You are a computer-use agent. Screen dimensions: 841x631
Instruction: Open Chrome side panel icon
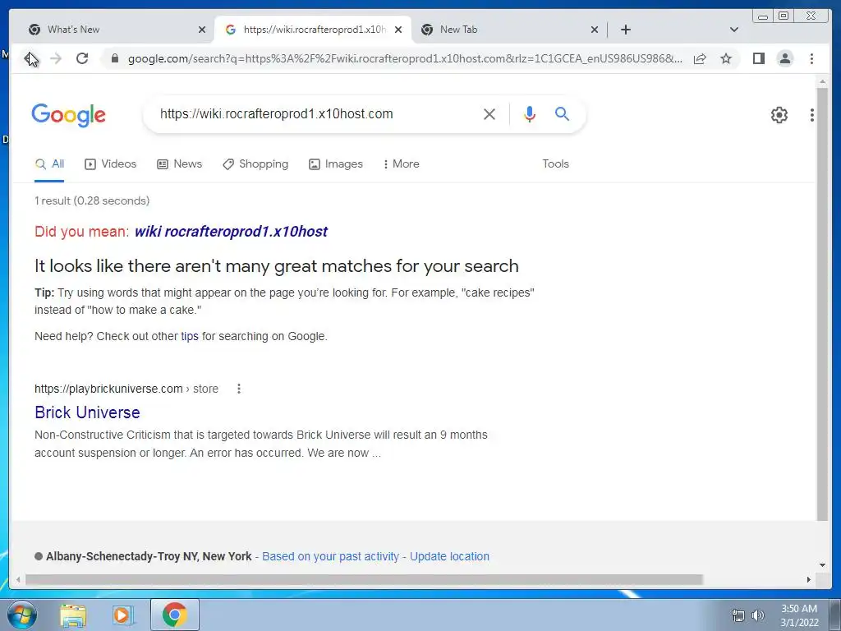[x=758, y=58]
